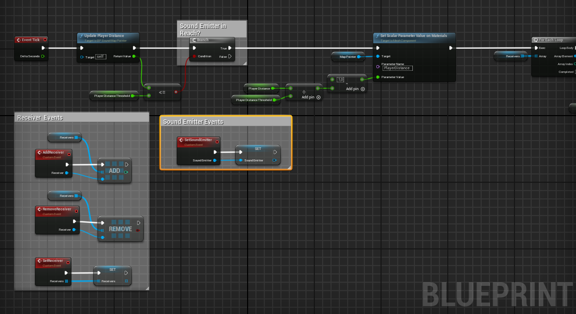Click Add pin on the subtract node
Image resolution: width=576 pixels, height=314 pixels.
click(x=356, y=89)
